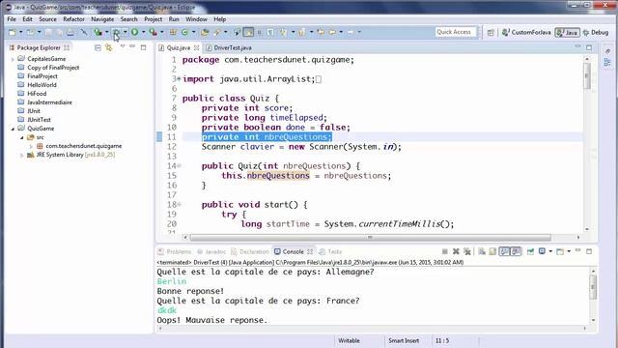Open the File menu

pyautogui.click(x=12, y=19)
